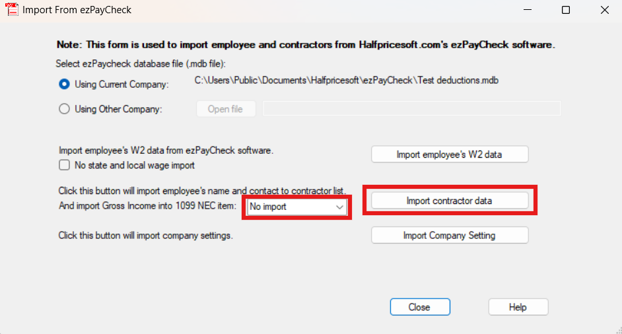Maximize the Import From ezPayCheck window
622x334 pixels.
pyautogui.click(x=566, y=10)
